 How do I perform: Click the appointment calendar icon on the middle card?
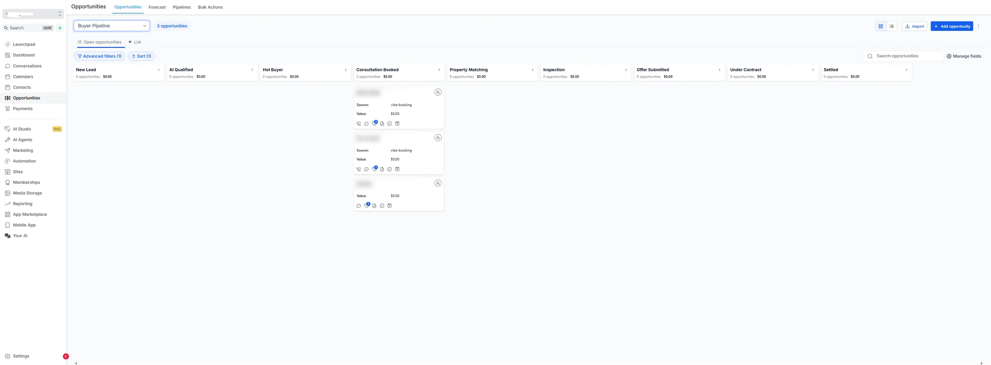tap(397, 169)
